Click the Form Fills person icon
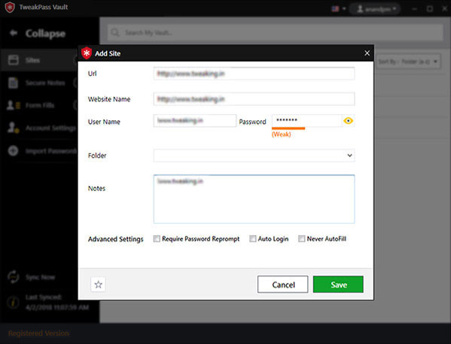Screen dimensions: 451x344 tap(14, 105)
